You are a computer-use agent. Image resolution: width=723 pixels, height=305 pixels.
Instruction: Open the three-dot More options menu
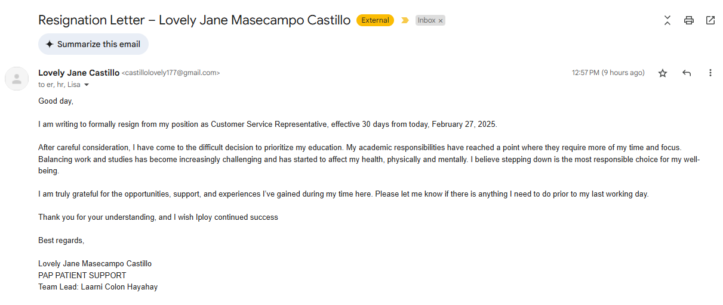[x=710, y=73]
